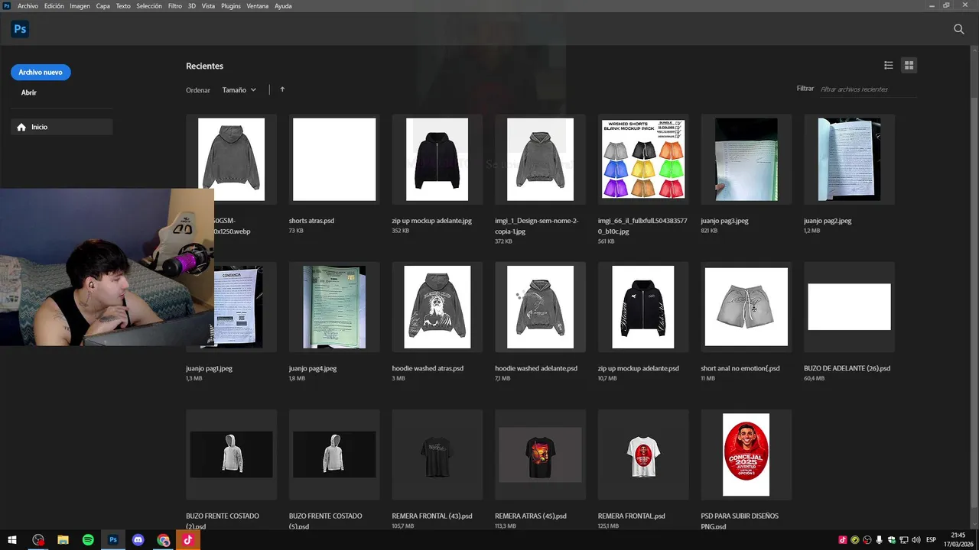979x550 pixels.
Task: Open the grey shorts .psd thumbnail
Action: [746, 306]
